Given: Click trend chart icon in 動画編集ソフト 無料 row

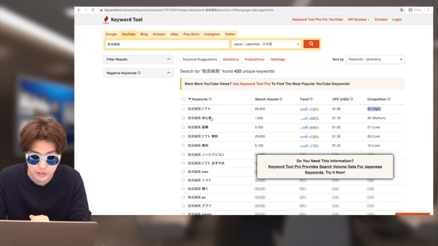Looking at the screenshot, I should tap(304, 136).
